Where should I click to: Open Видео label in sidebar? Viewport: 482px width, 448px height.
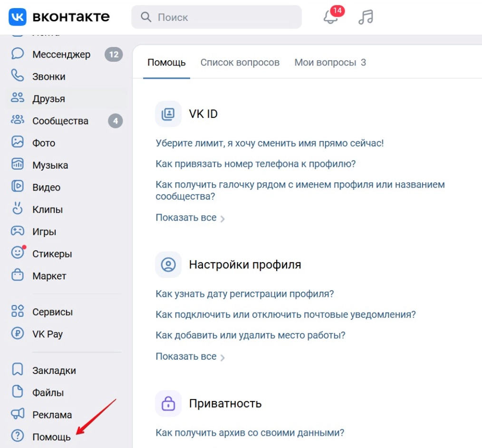(47, 187)
